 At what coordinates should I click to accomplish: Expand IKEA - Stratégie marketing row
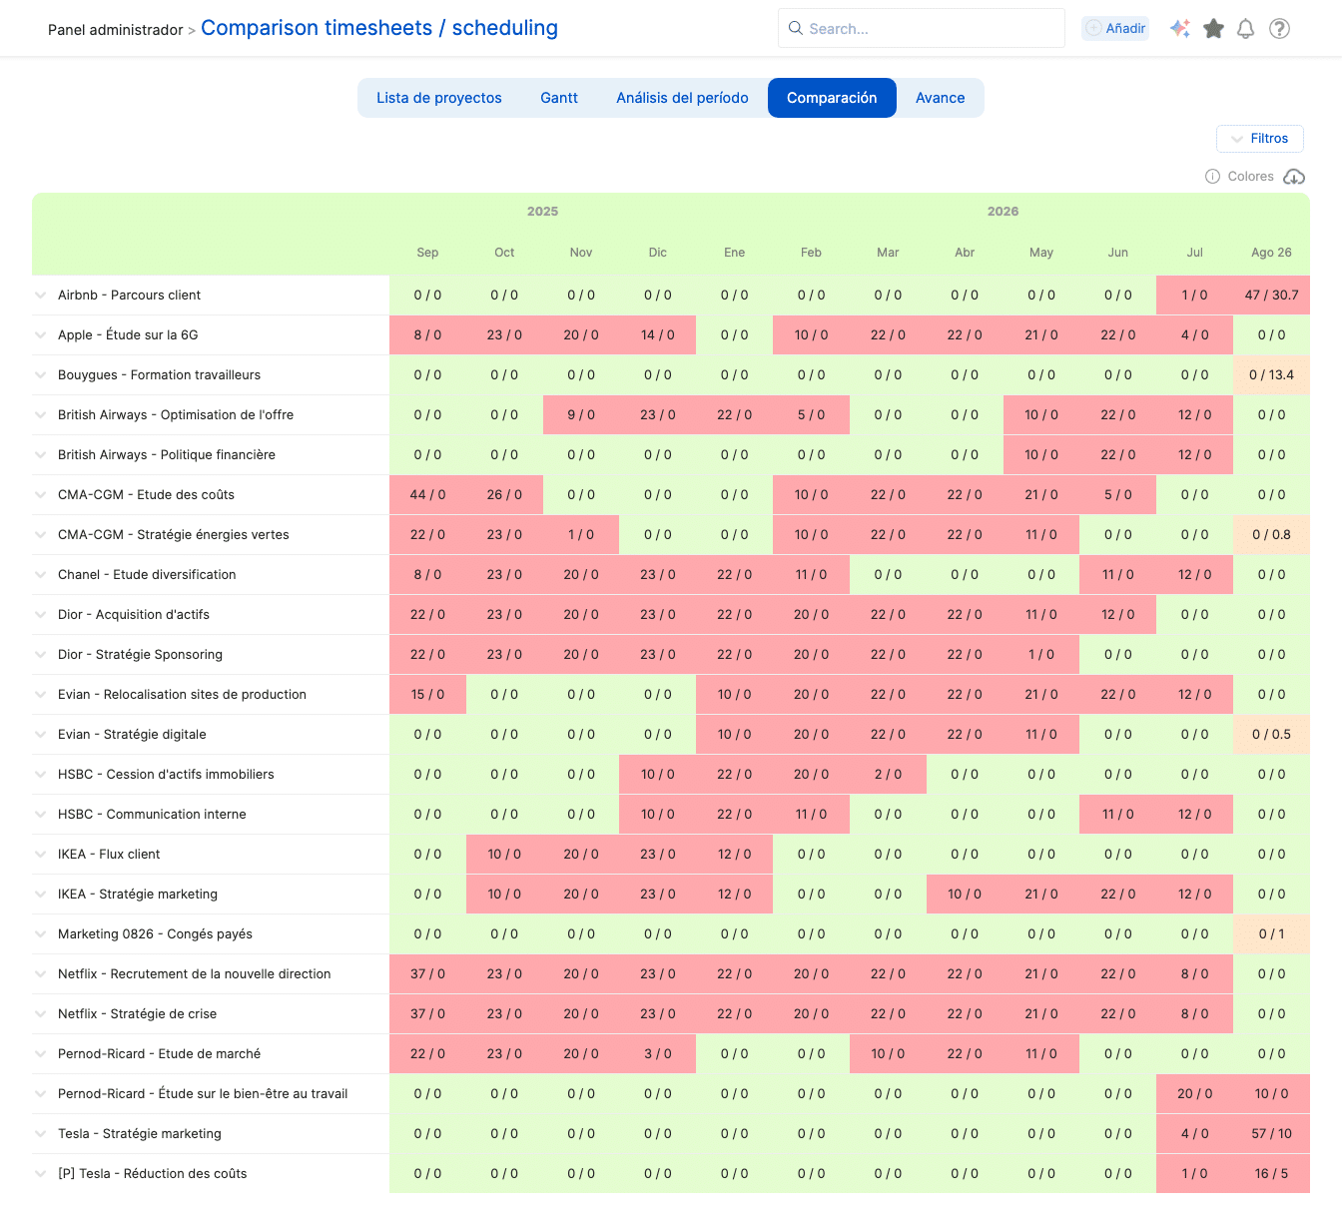pos(41,895)
